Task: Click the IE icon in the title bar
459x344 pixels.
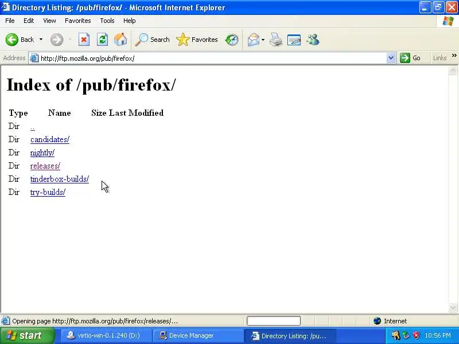Action: [x=5, y=7]
